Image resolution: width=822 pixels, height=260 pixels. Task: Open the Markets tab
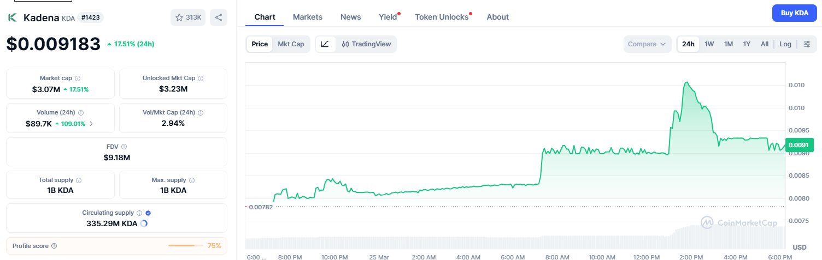(308, 17)
